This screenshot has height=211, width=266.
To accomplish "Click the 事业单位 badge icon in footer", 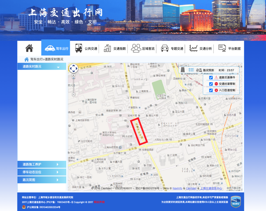I will [x=235, y=201].
